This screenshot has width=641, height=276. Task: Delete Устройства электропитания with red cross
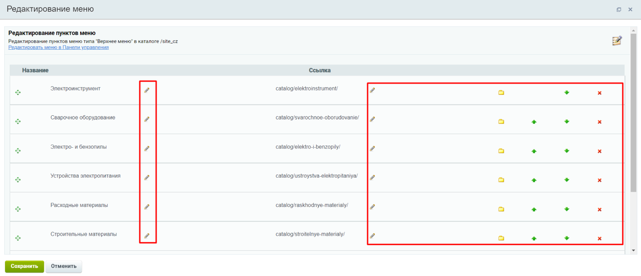click(599, 180)
